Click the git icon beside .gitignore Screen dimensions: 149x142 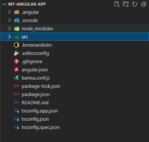coord(16,61)
